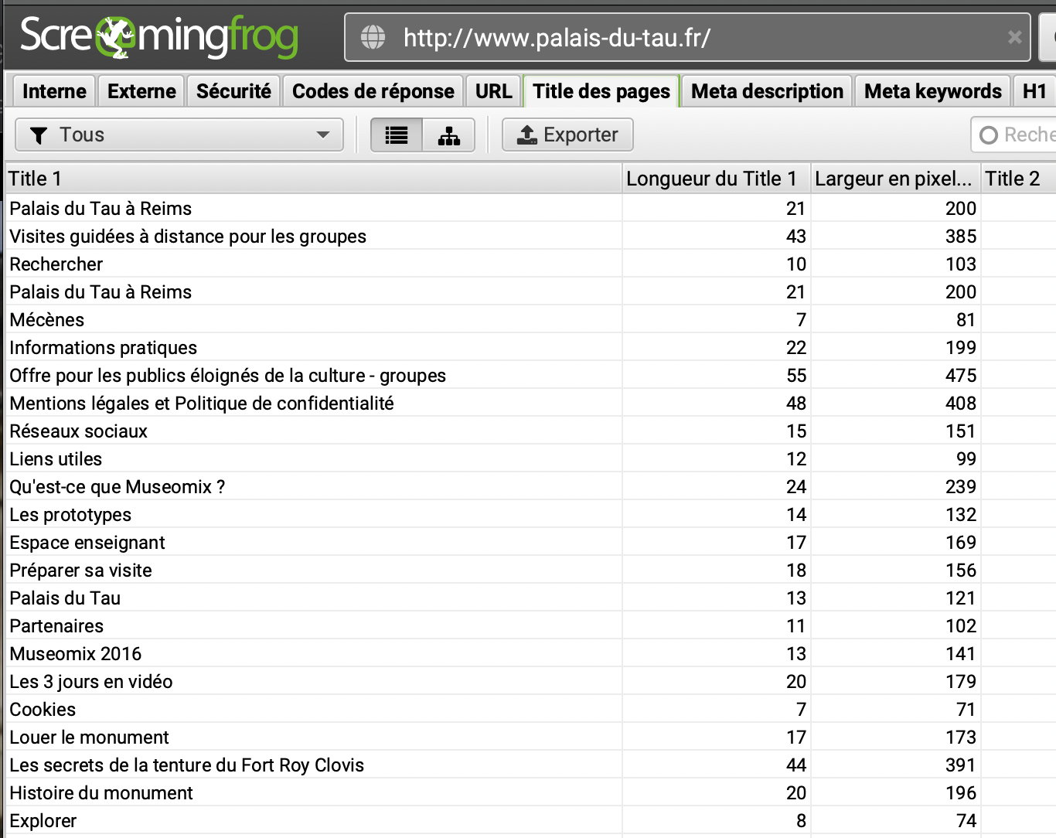Click the length value 55
This screenshot has width=1056, height=838.
point(796,376)
